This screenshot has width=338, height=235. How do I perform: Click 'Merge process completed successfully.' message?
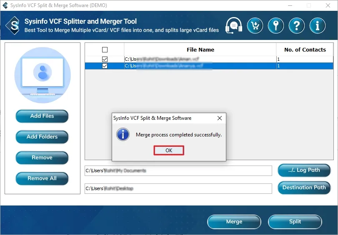pyautogui.click(x=179, y=135)
